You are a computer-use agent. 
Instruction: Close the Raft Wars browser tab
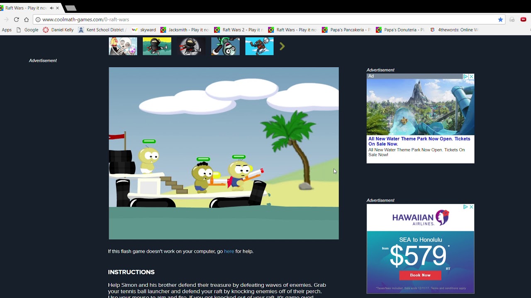point(58,8)
